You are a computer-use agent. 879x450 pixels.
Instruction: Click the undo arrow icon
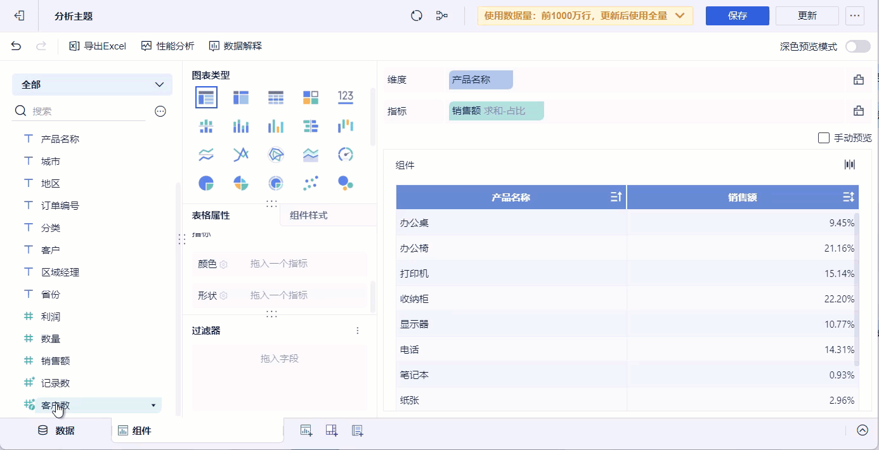pos(16,46)
